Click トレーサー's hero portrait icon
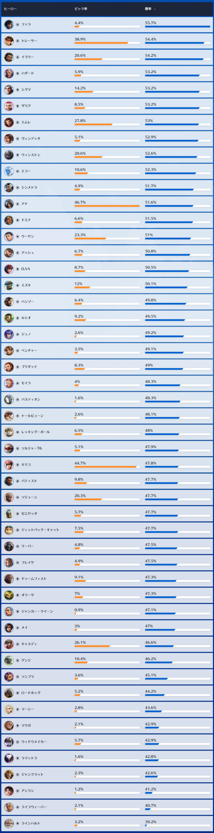This screenshot has width=214, height=833. coord(9,41)
